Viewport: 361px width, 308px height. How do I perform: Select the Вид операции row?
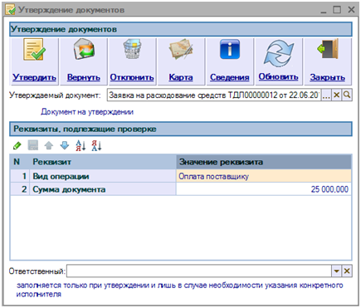[x=181, y=176]
